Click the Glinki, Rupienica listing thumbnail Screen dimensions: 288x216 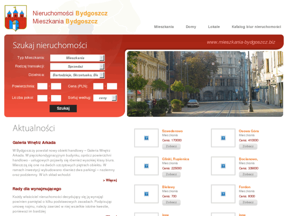click(147, 166)
